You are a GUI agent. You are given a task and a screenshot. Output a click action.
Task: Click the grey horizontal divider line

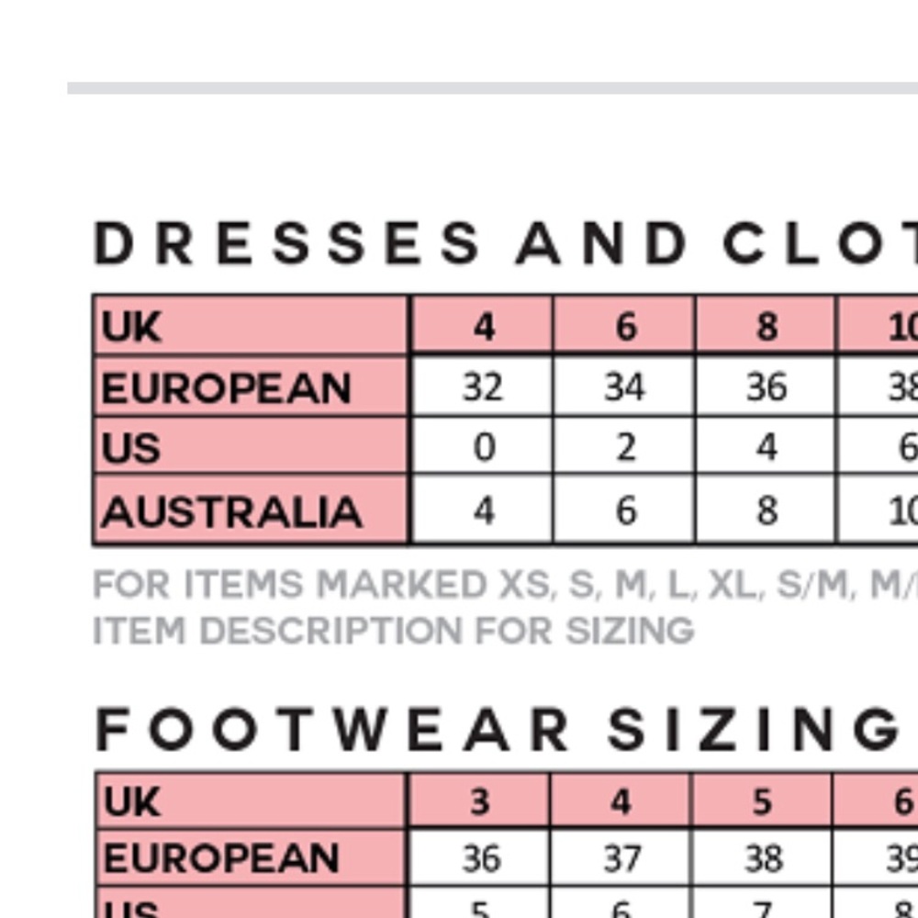click(492, 88)
